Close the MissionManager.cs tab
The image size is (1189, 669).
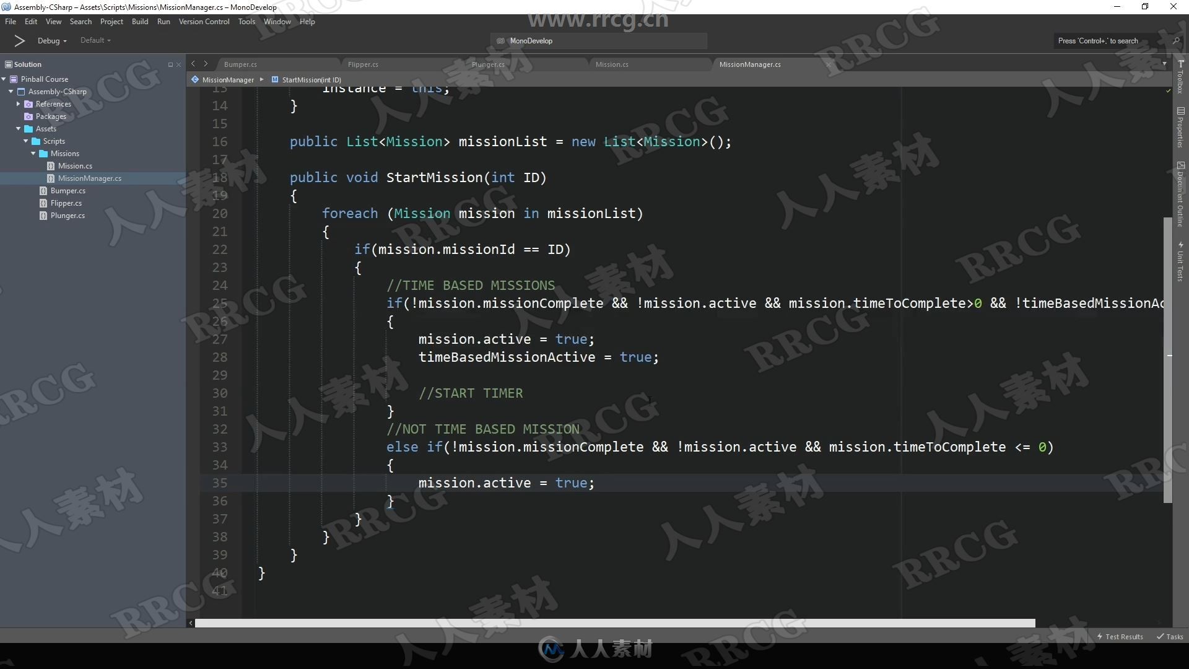[x=828, y=64]
